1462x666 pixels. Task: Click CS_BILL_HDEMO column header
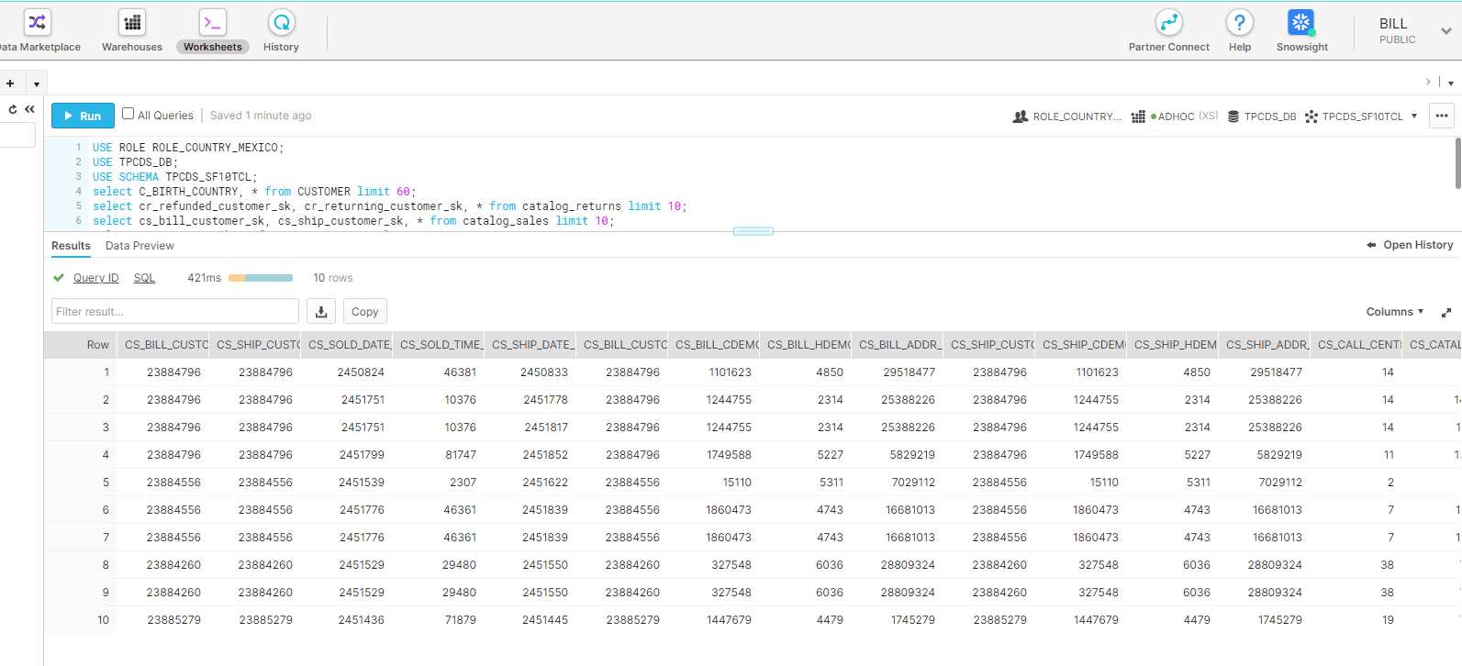click(806, 345)
